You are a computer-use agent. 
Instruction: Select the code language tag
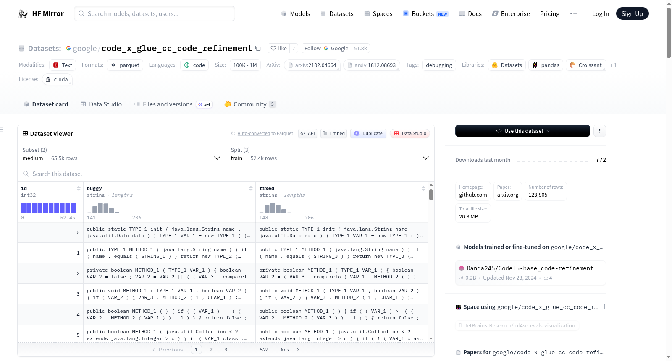pyautogui.click(x=194, y=65)
